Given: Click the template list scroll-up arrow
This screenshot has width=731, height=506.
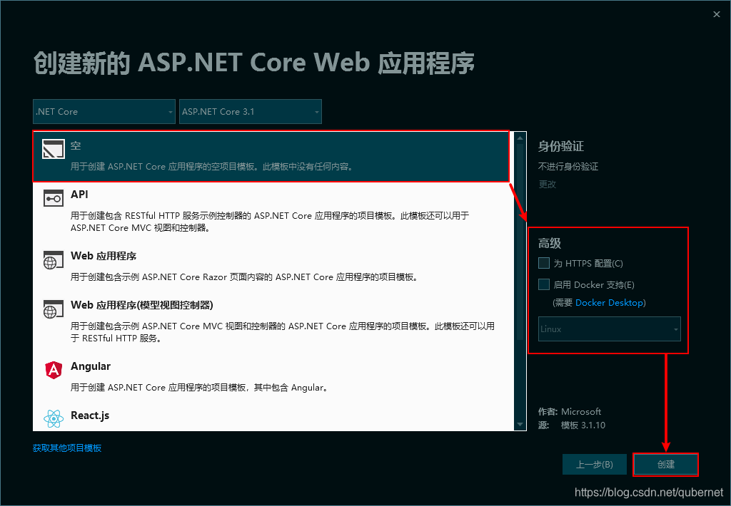Looking at the screenshot, I should coord(520,138).
